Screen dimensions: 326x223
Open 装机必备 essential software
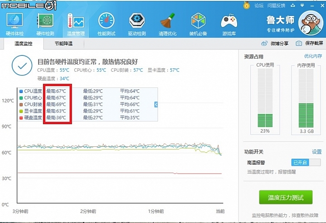click(198, 24)
